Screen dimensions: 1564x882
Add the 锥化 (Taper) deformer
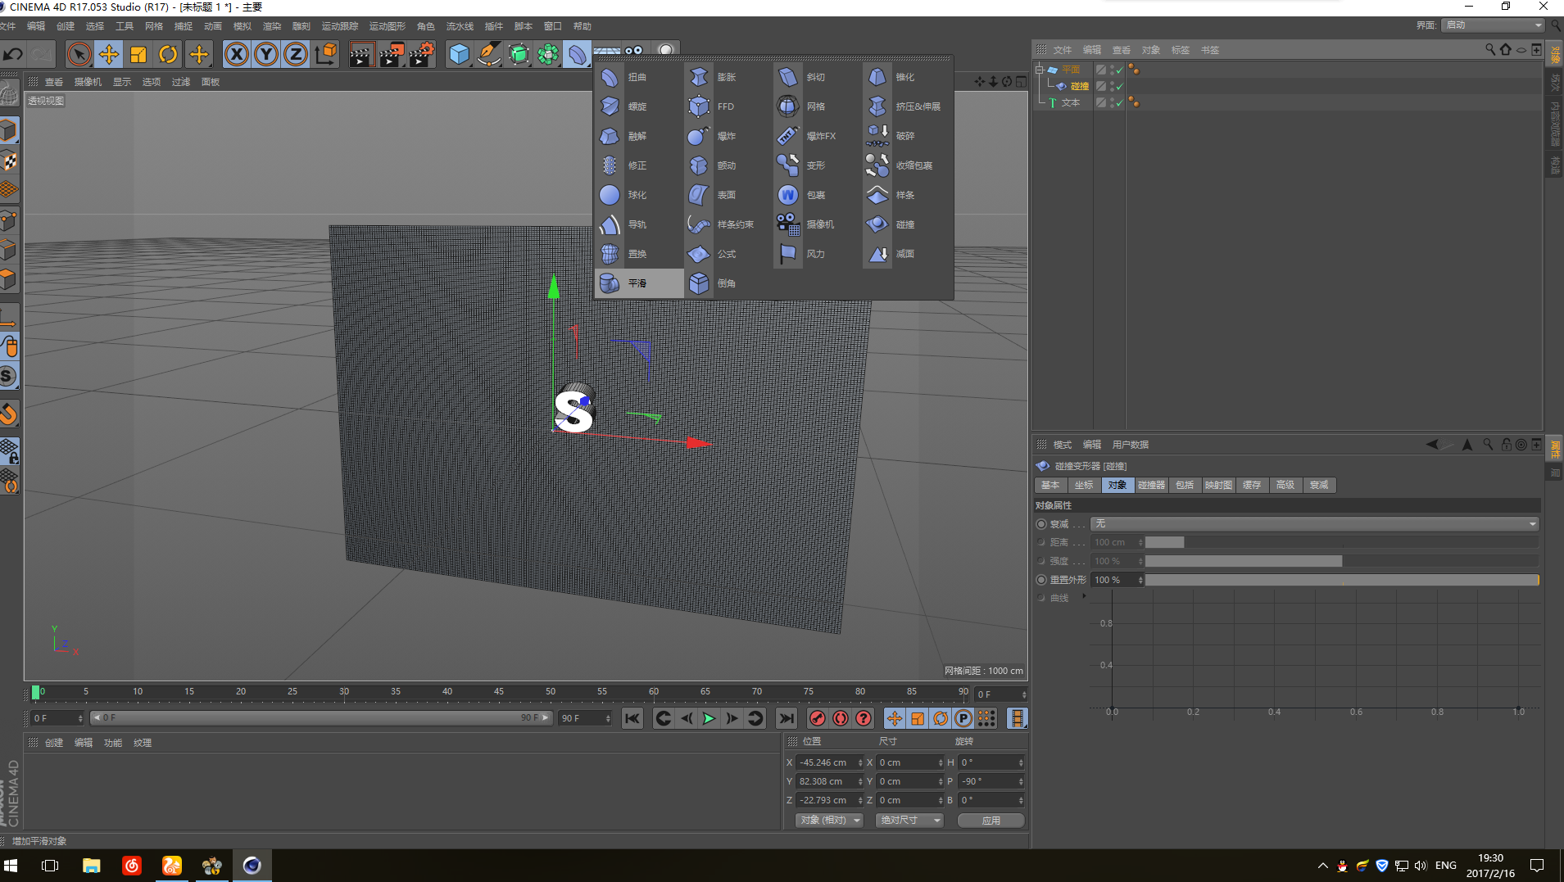point(877,77)
